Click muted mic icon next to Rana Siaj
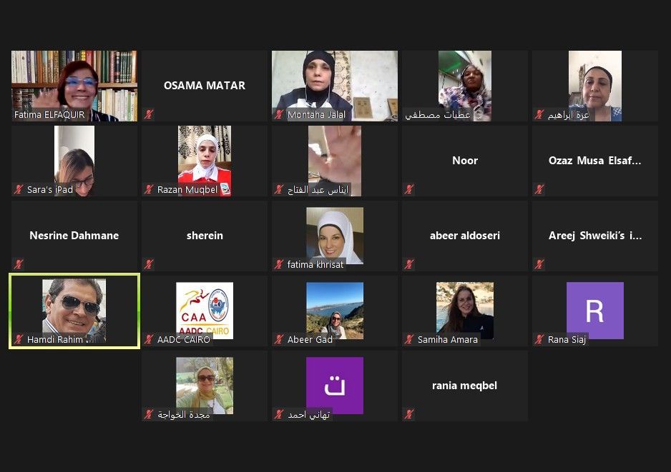This screenshot has height=472, width=671. click(x=540, y=339)
